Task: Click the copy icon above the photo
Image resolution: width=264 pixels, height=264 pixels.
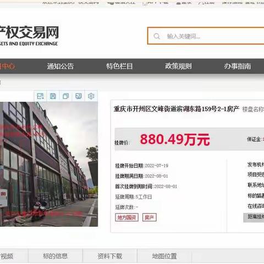Action: (x=65, y=96)
